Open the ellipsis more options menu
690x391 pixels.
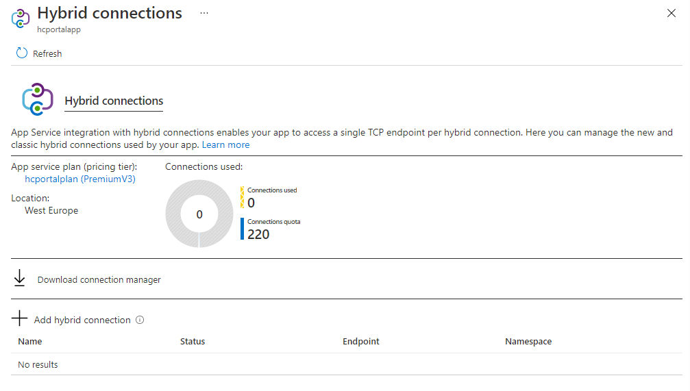pyautogui.click(x=204, y=13)
